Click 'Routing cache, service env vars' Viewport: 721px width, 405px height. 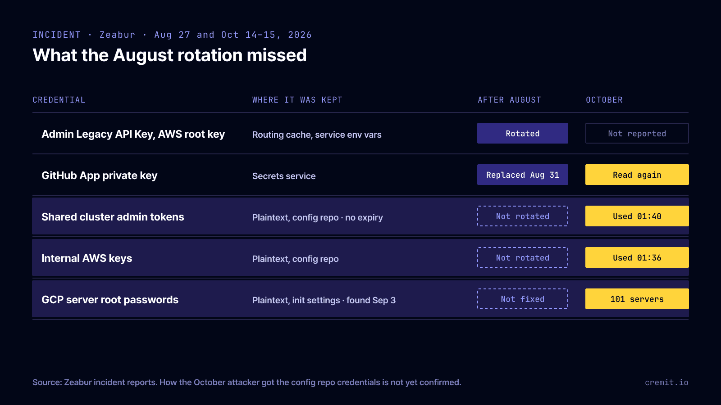click(317, 135)
